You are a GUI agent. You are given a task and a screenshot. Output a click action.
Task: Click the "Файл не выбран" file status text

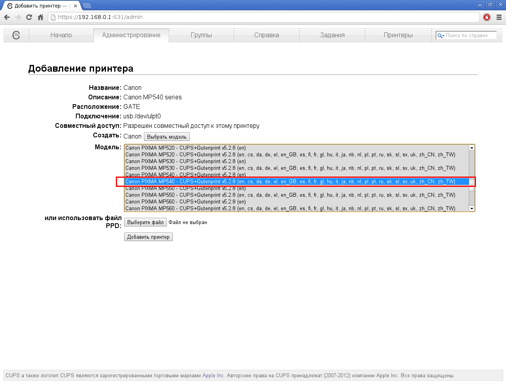point(188,222)
